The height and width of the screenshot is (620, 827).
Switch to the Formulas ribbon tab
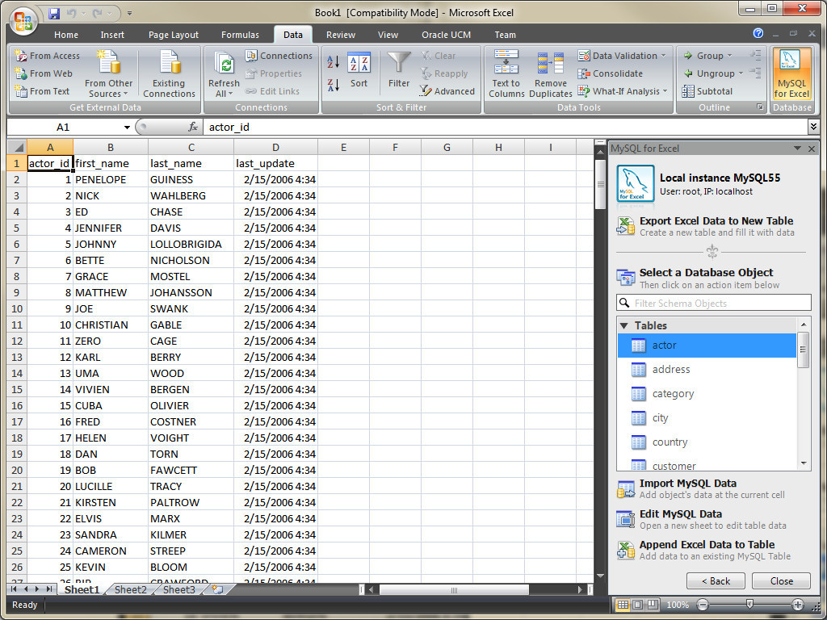pyautogui.click(x=240, y=35)
